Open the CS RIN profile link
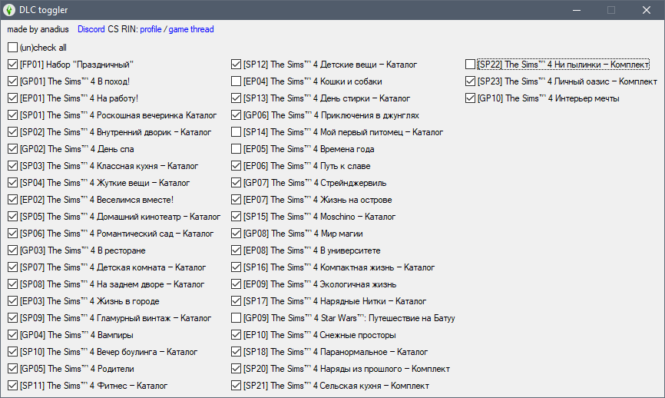 (x=152, y=29)
